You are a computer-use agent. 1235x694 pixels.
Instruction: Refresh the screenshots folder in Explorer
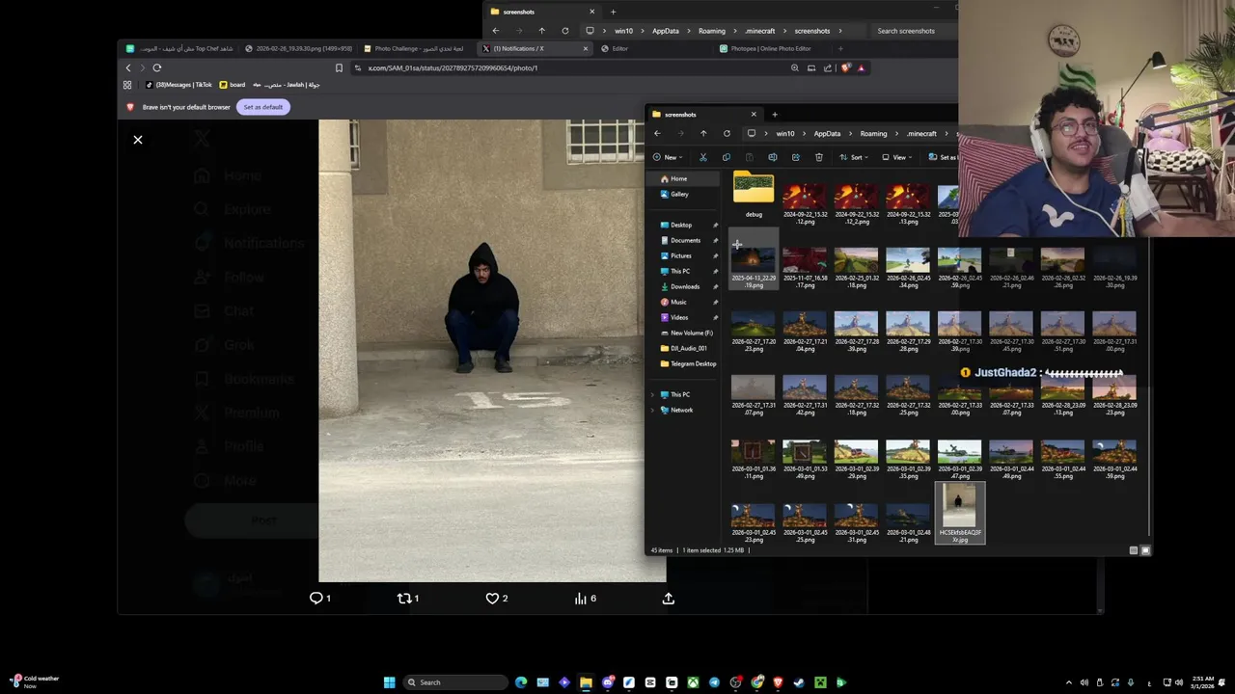click(727, 134)
